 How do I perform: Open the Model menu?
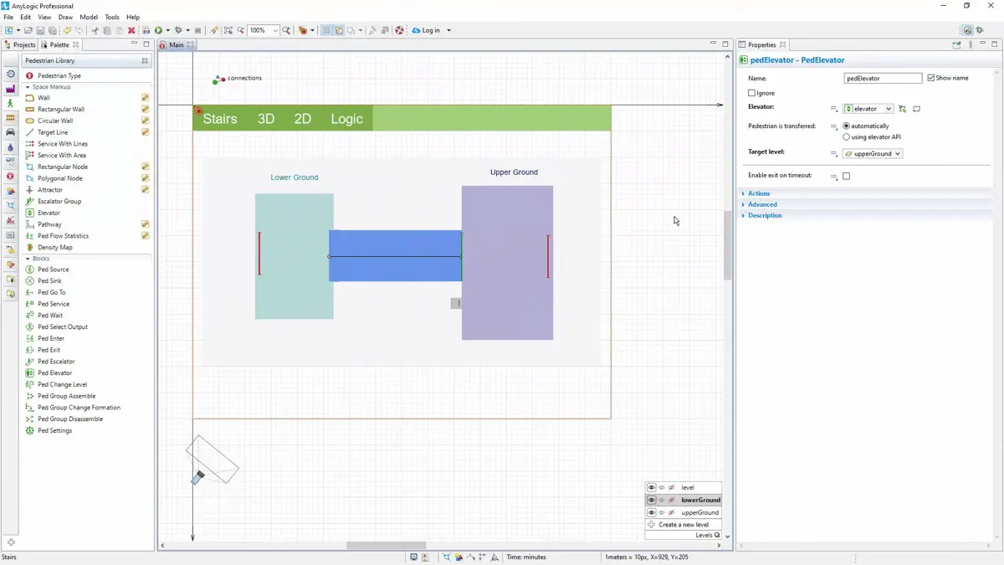pos(89,17)
